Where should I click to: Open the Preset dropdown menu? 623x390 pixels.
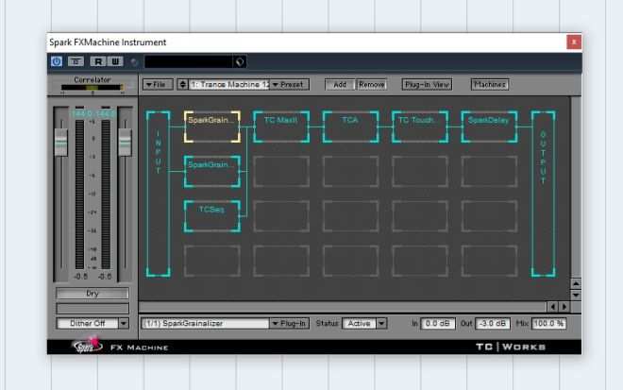290,85
